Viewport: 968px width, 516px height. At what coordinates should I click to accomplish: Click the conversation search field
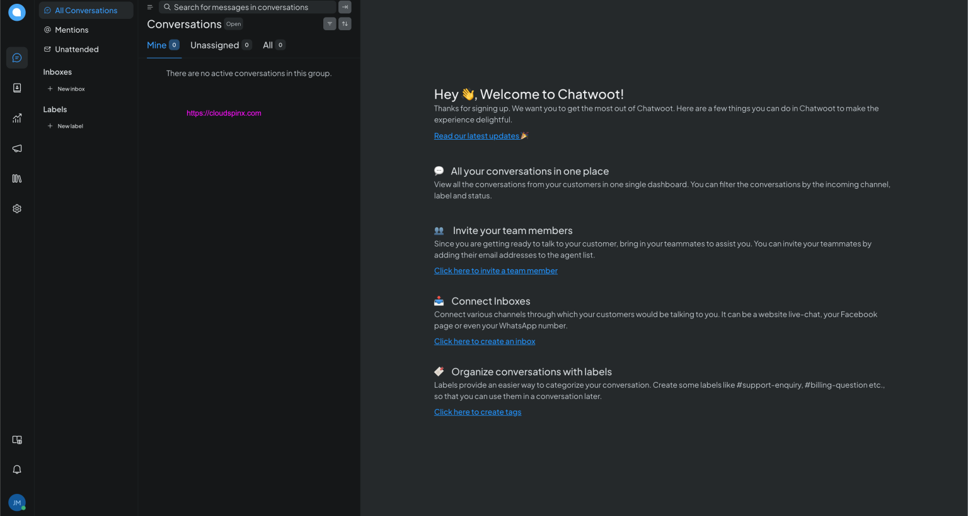[x=246, y=7]
